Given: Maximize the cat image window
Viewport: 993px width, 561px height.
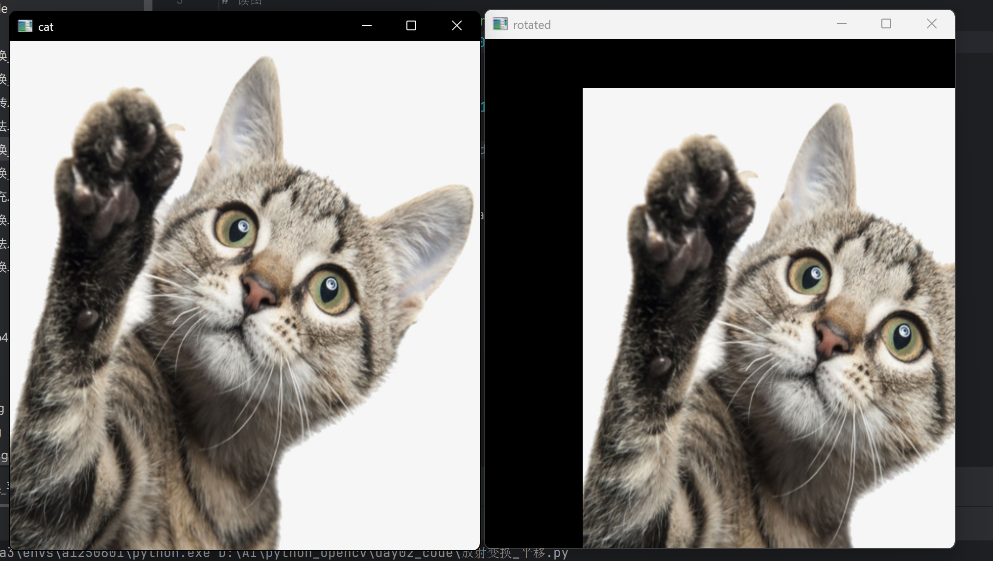Looking at the screenshot, I should 411,25.
